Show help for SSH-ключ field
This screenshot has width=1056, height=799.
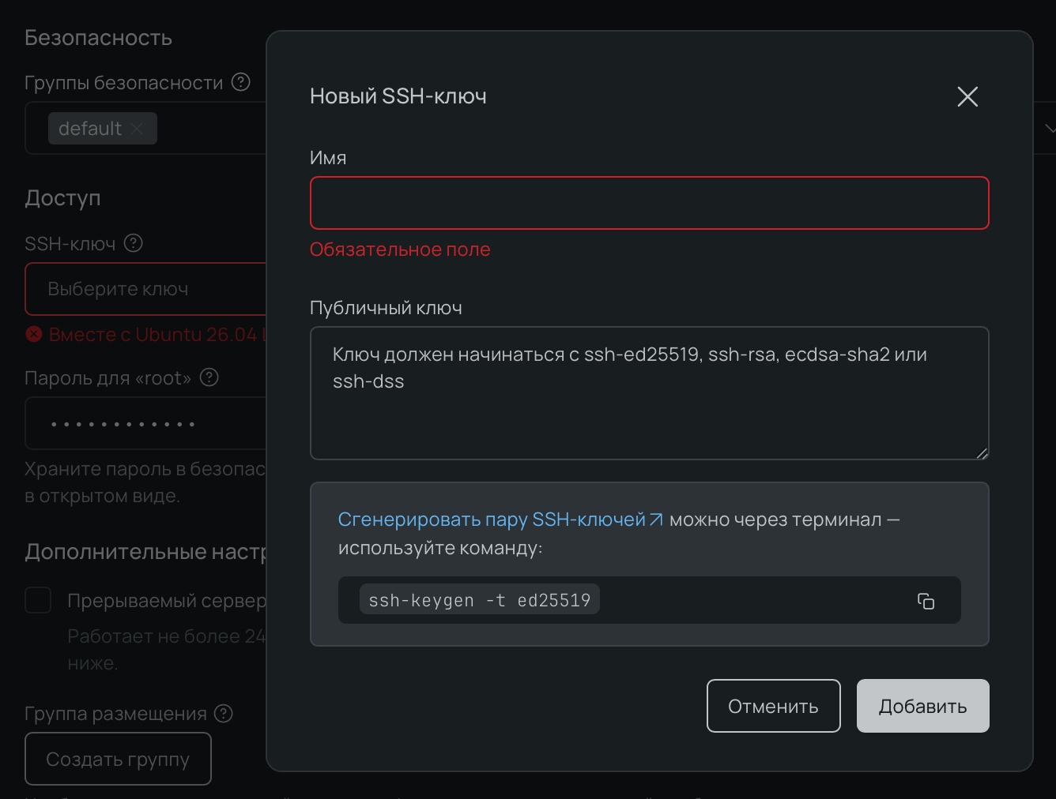point(134,243)
